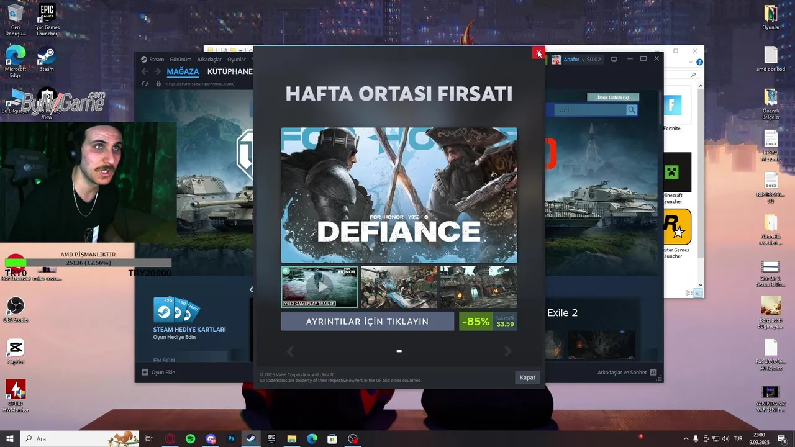Click the Steam store search field
This screenshot has width=795, height=447.
tap(590, 110)
